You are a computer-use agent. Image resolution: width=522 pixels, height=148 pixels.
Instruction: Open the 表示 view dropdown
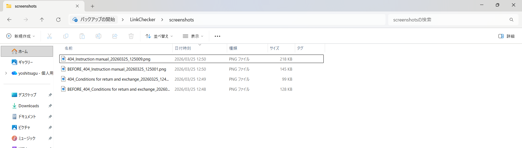tap(193, 36)
